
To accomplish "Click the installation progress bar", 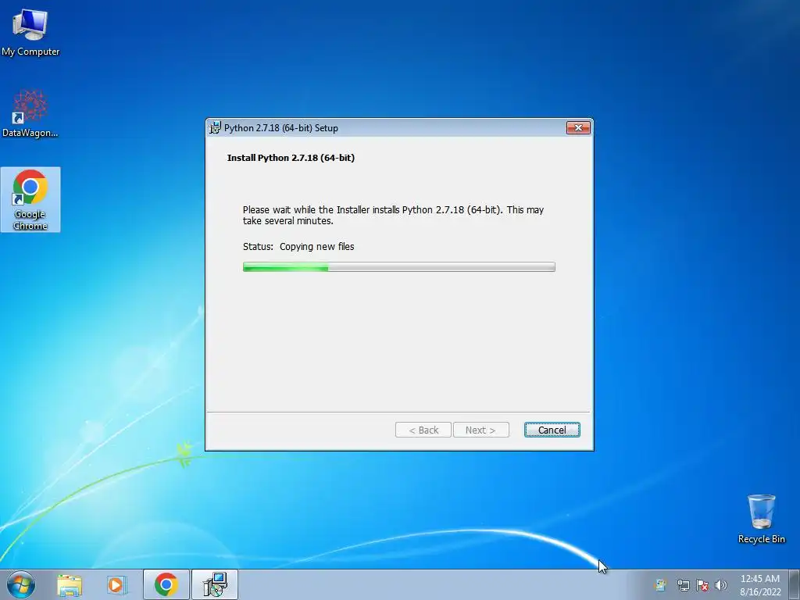I will 399,267.
